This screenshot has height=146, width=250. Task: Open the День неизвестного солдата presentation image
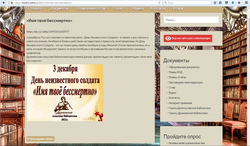pyautogui.click(x=65, y=93)
